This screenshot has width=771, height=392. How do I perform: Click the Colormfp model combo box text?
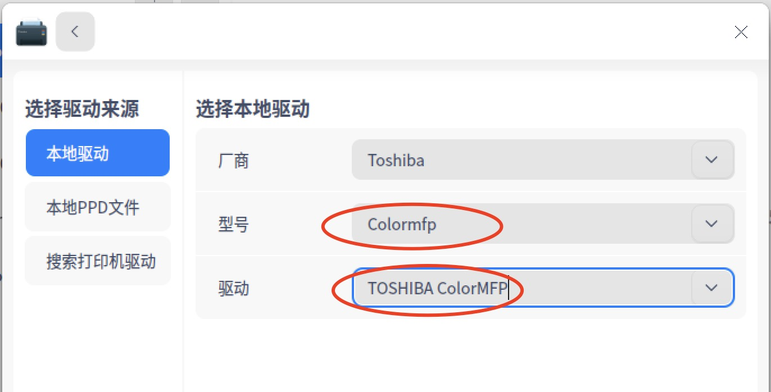point(402,224)
